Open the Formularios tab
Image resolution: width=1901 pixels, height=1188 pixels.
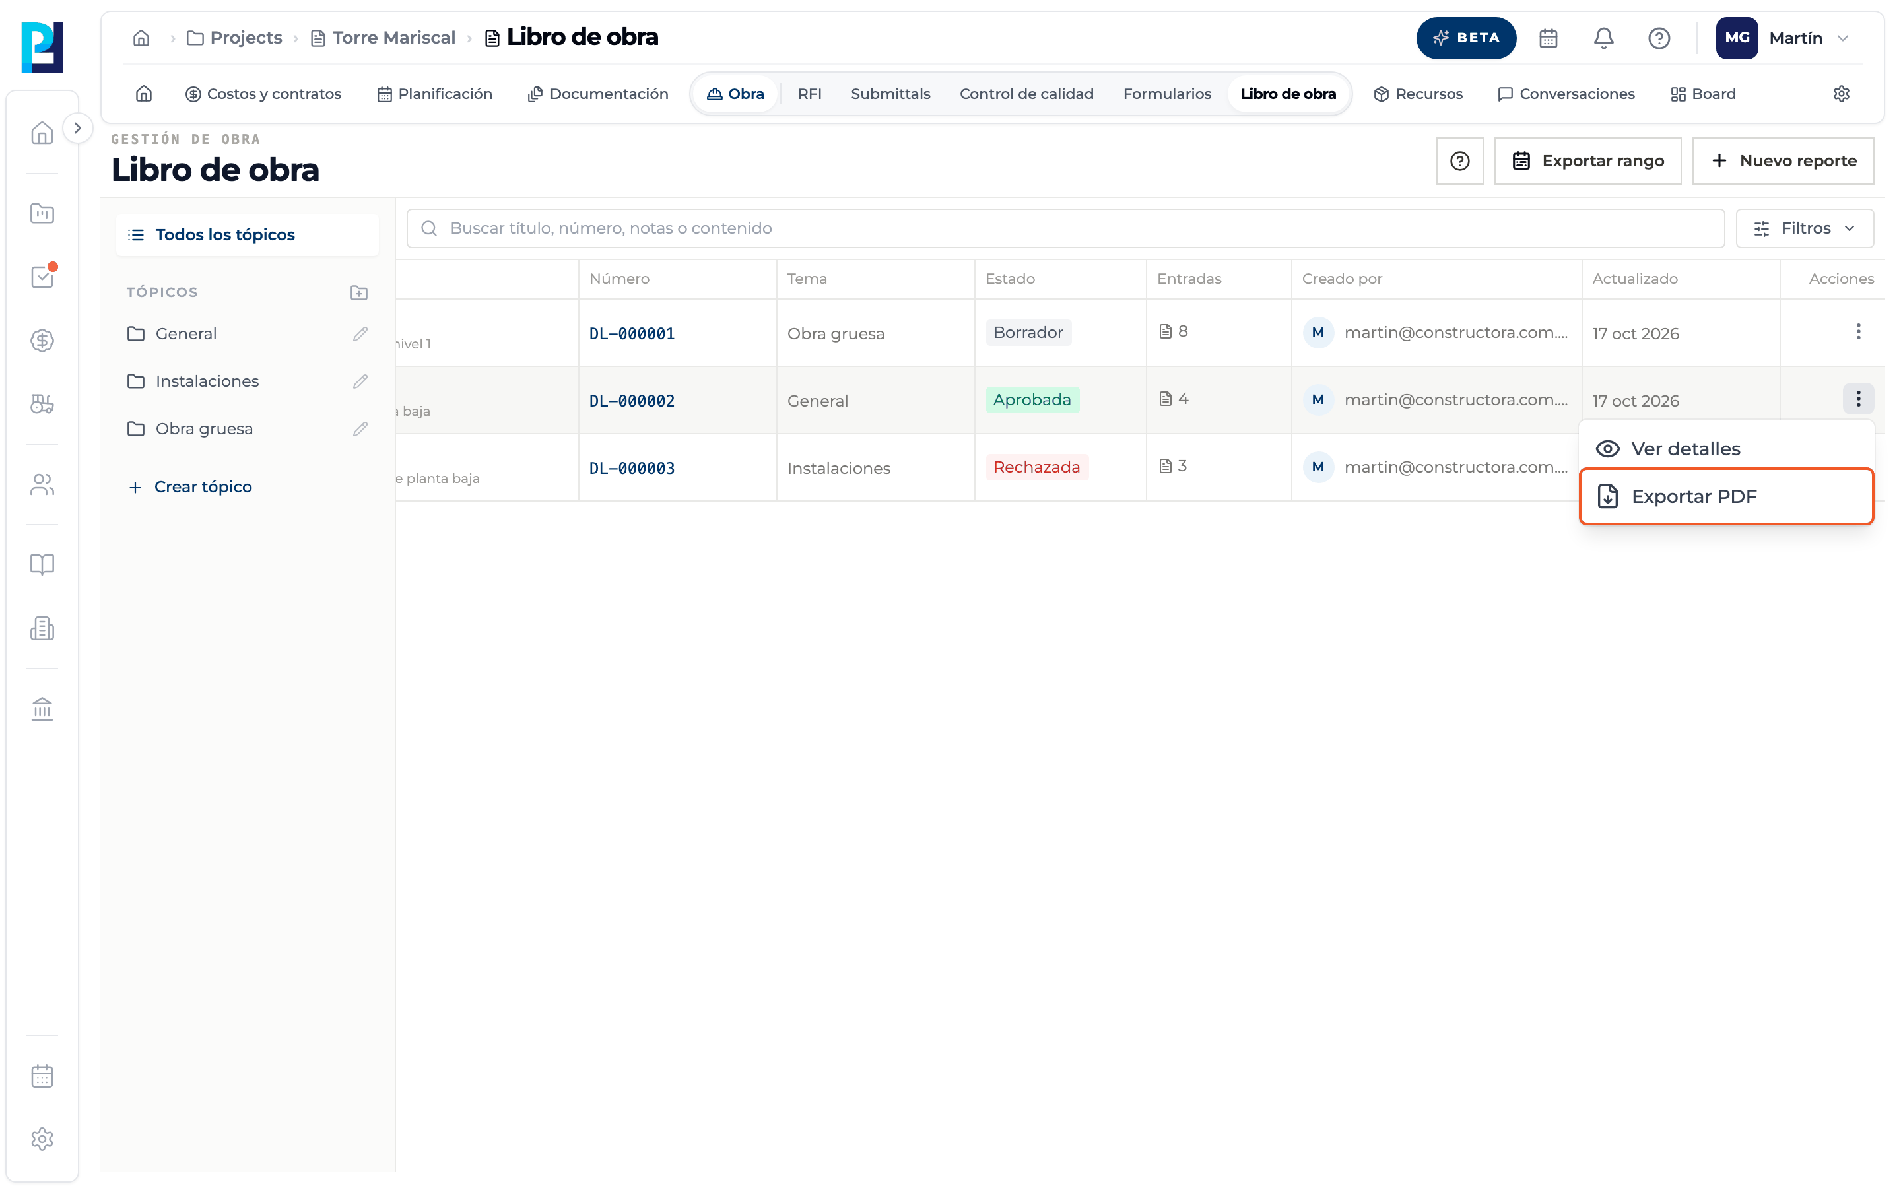point(1166,94)
